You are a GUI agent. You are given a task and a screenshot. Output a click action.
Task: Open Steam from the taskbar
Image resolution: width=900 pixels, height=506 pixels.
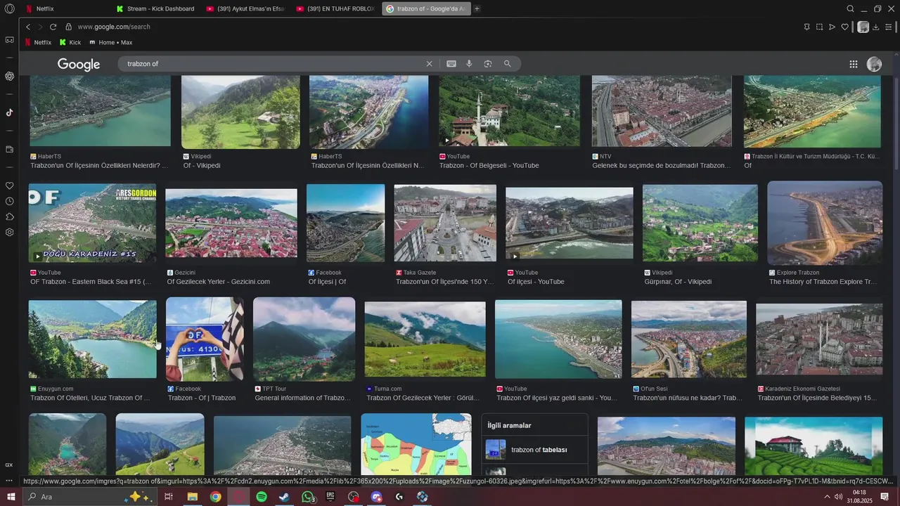coord(284,497)
